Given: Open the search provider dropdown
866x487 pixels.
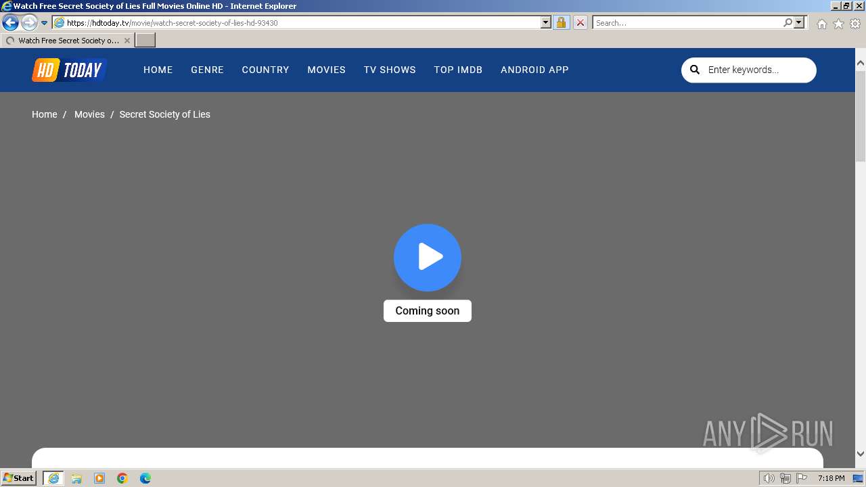Looking at the screenshot, I should [x=799, y=22].
